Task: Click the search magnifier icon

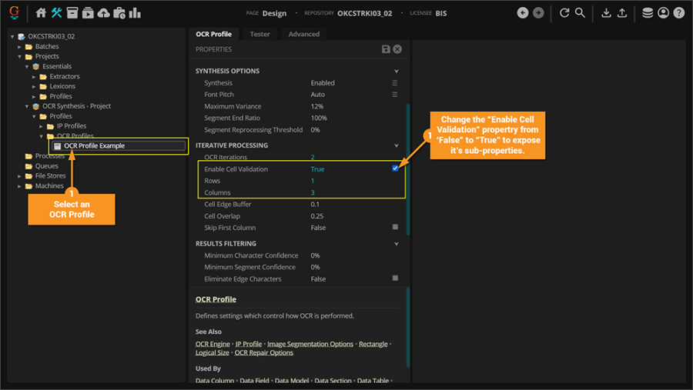Action: point(581,13)
